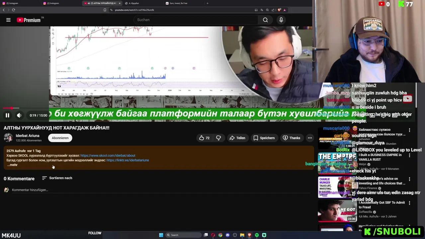The width and height of the screenshot is (425, 239).
Task: Close the active YouTube tab
Action: click(x=120, y=3)
